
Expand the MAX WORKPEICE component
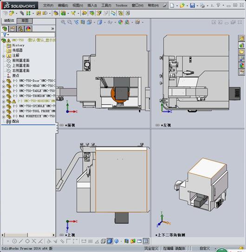4,117
